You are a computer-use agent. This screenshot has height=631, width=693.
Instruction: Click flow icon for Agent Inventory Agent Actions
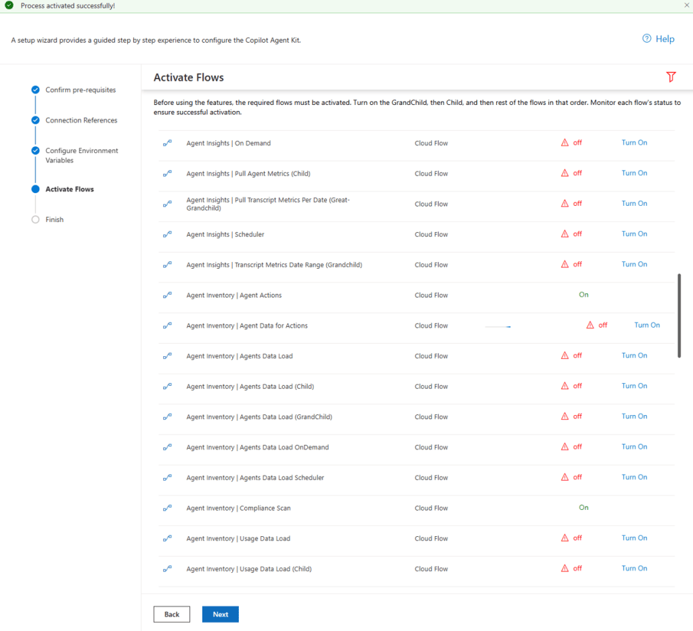pos(167,295)
